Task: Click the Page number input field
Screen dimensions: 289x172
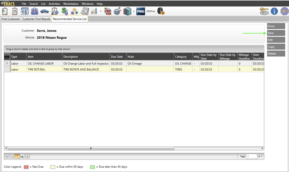Action: point(251,156)
